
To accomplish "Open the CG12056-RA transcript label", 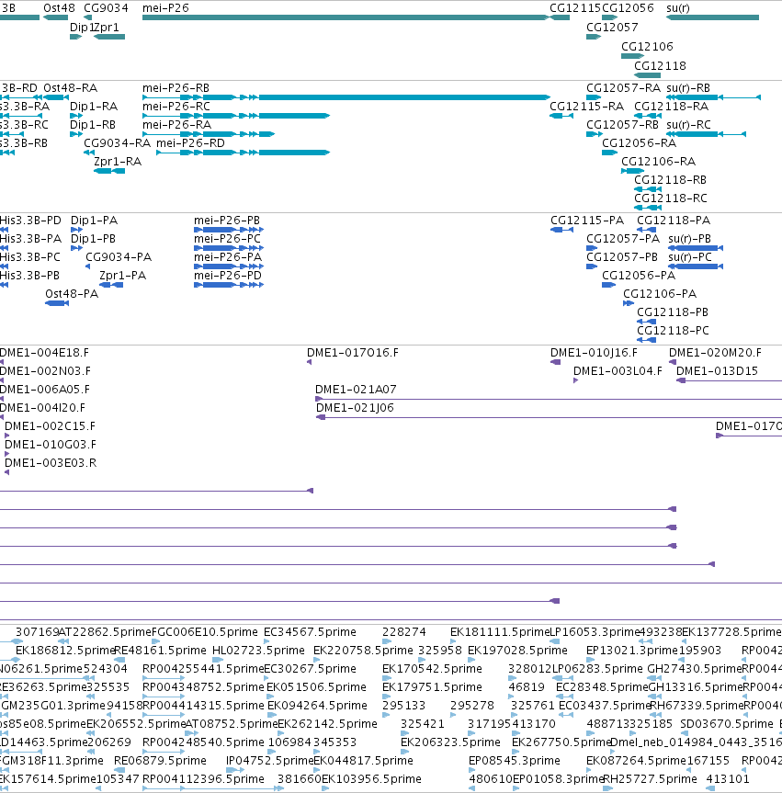I will pyautogui.click(x=639, y=143).
